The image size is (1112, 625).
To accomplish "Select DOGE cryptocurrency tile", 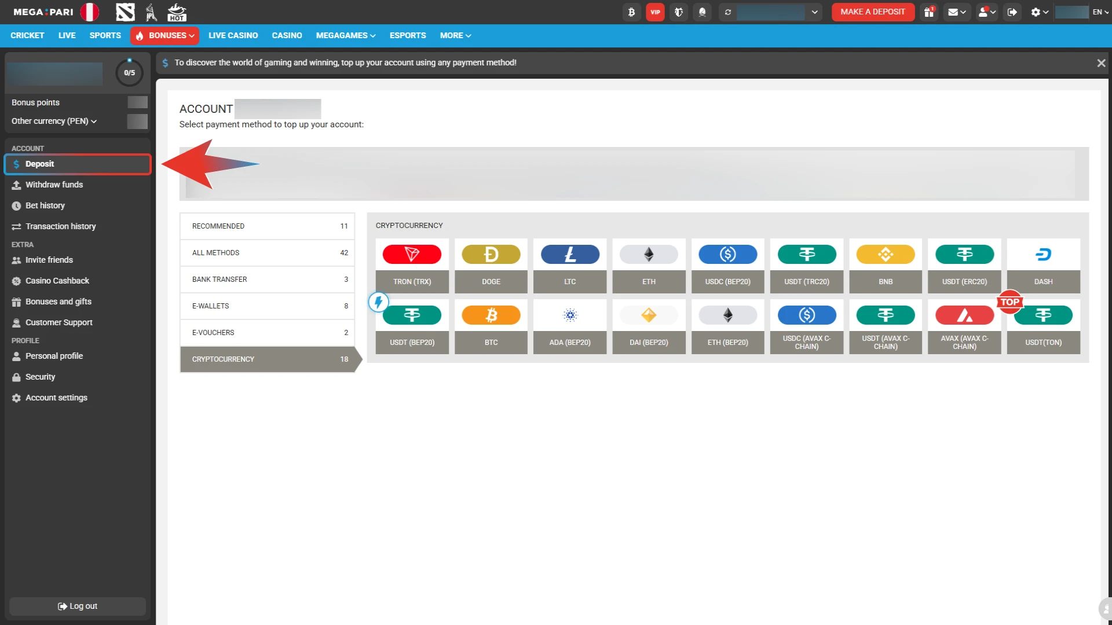I will (491, 266).
